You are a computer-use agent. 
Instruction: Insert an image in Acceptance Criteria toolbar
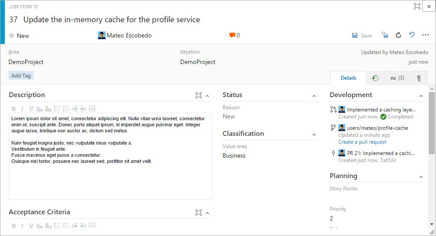tap(92, 226)
